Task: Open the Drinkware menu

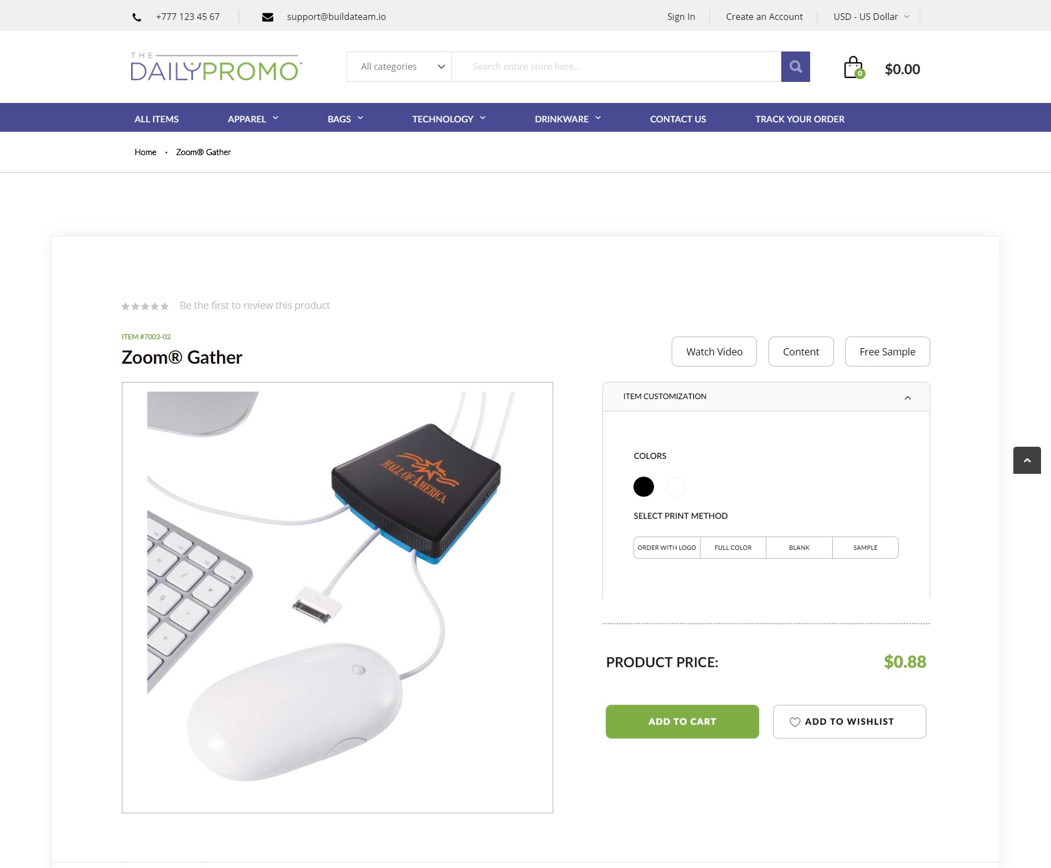Action: coord(568,118)
